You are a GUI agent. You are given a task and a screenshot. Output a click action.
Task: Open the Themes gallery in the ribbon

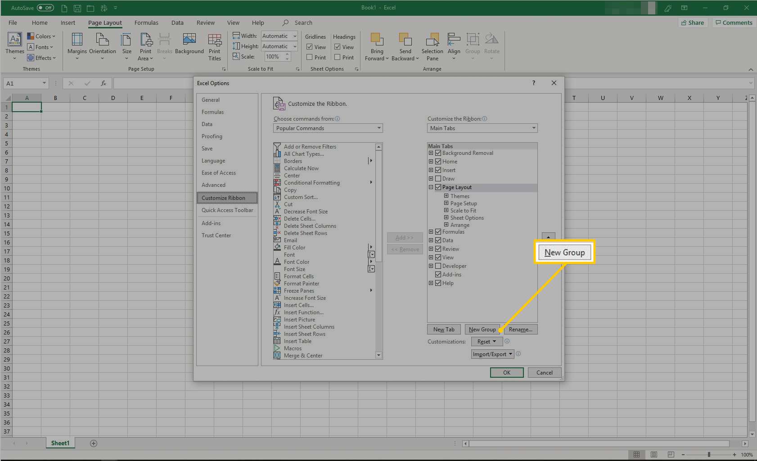coord(14,46)
